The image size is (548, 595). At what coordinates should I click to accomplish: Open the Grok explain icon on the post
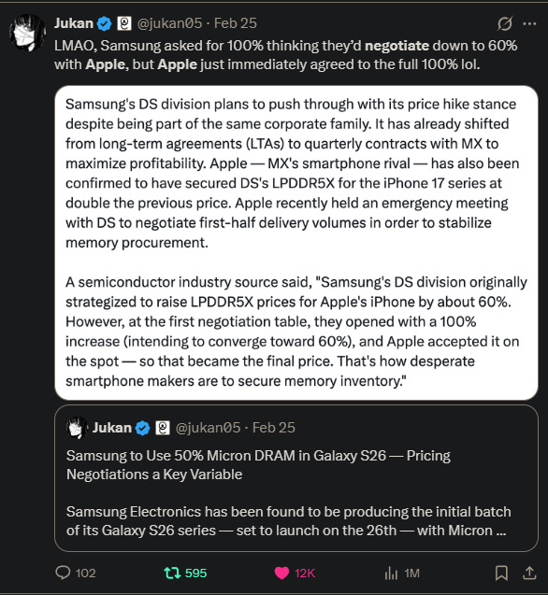coord(505,23)
